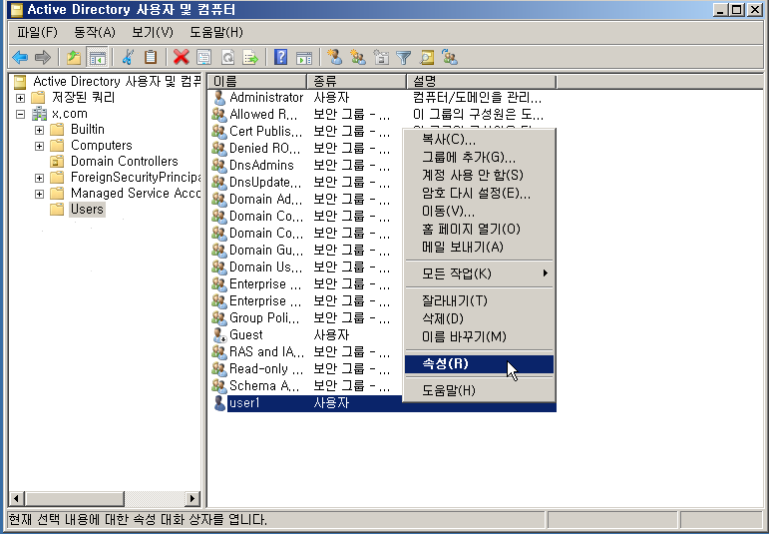The image size is (769, 534).
Task: Select Active Directory root tree node
Action: 117,81
